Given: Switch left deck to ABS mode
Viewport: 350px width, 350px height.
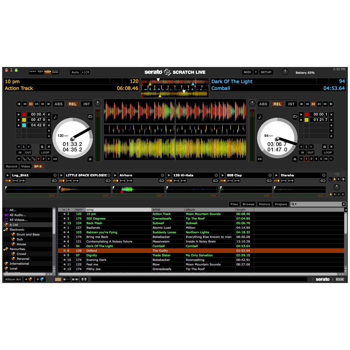Looking at the screenshot, I should (x=59, y=104).
